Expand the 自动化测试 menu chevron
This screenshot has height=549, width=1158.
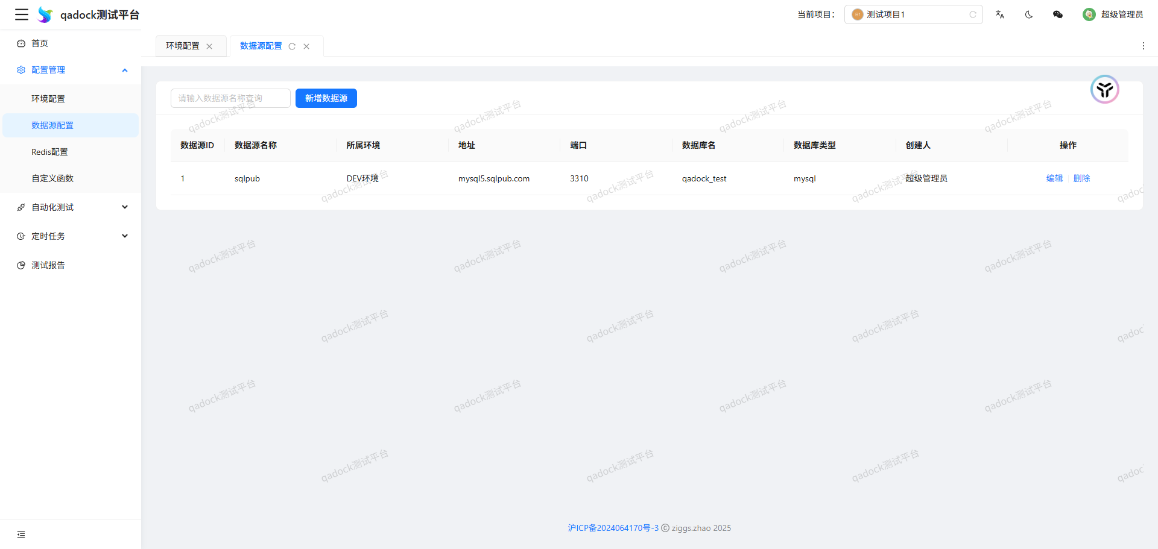pos(125,207)
